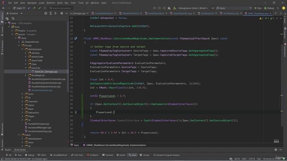287x161 pixels.
Task: Open Dynamic Program Analysis tool window
Action: coord(166,155)
